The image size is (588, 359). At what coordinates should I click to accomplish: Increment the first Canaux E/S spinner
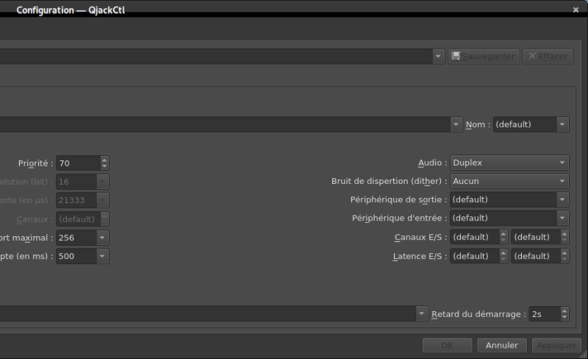[503, 234]
